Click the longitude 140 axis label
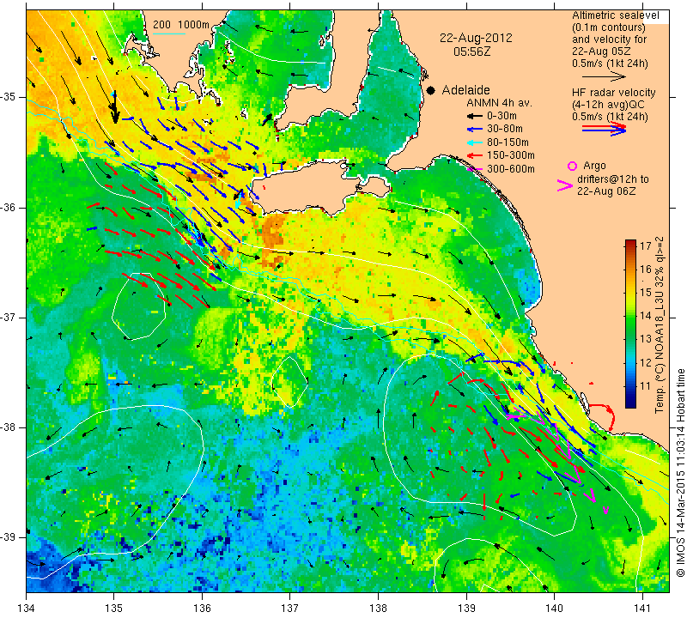 click(x=554, y=608)
